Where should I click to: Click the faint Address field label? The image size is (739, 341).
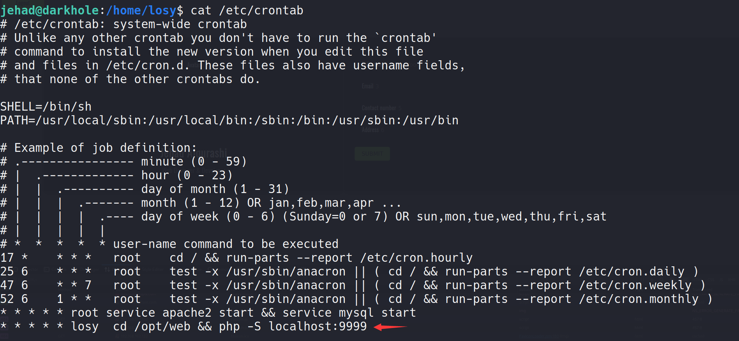(370, 130)
